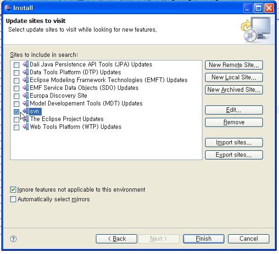Enable Automatically select mirrors
Screen dimensions: 279x254
pyautogui.click(x=13, y=199)
